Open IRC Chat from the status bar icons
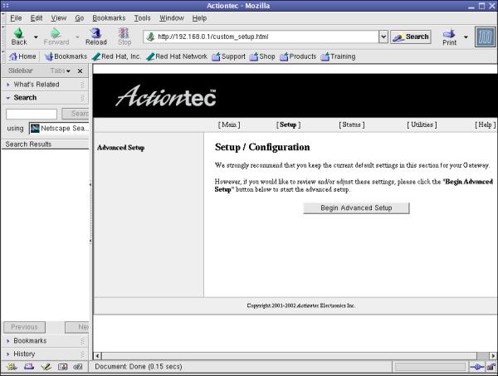The height and width of the screenshot is (376, 498). (x=78, y=367)
